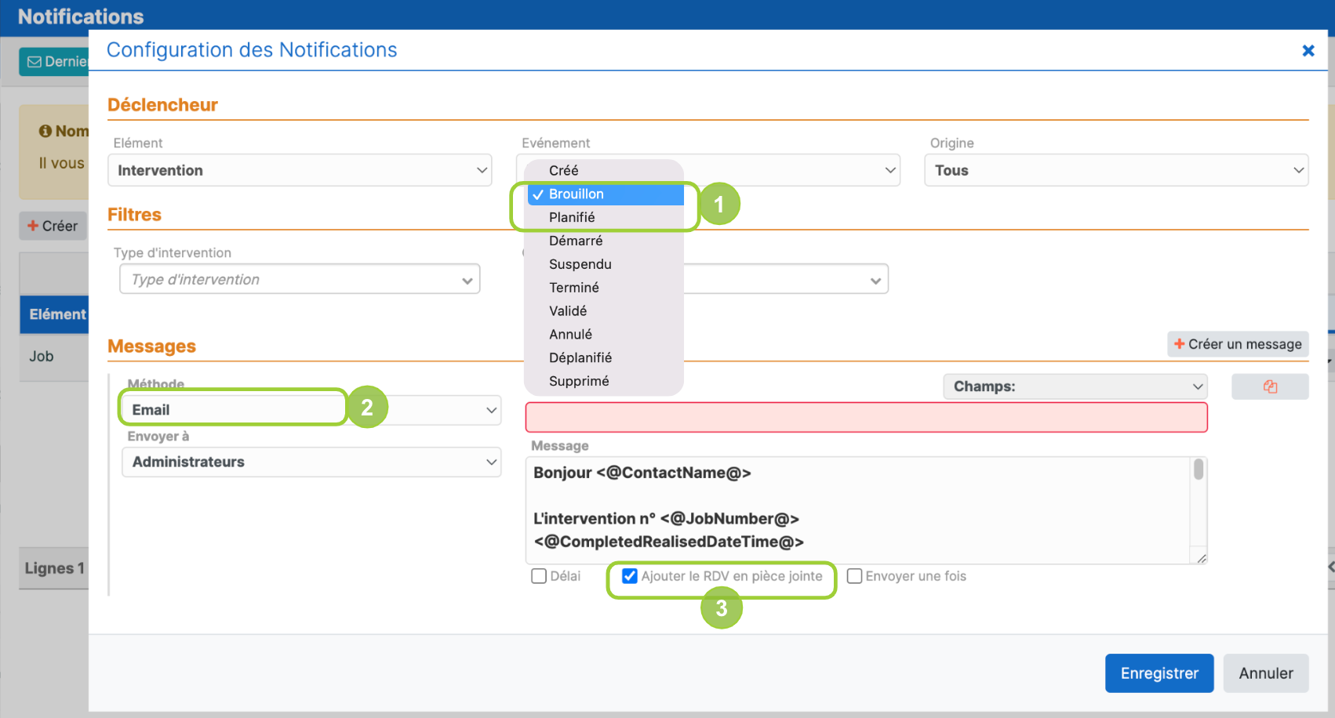Select Brouillon in the event list

tap(604, 194)
